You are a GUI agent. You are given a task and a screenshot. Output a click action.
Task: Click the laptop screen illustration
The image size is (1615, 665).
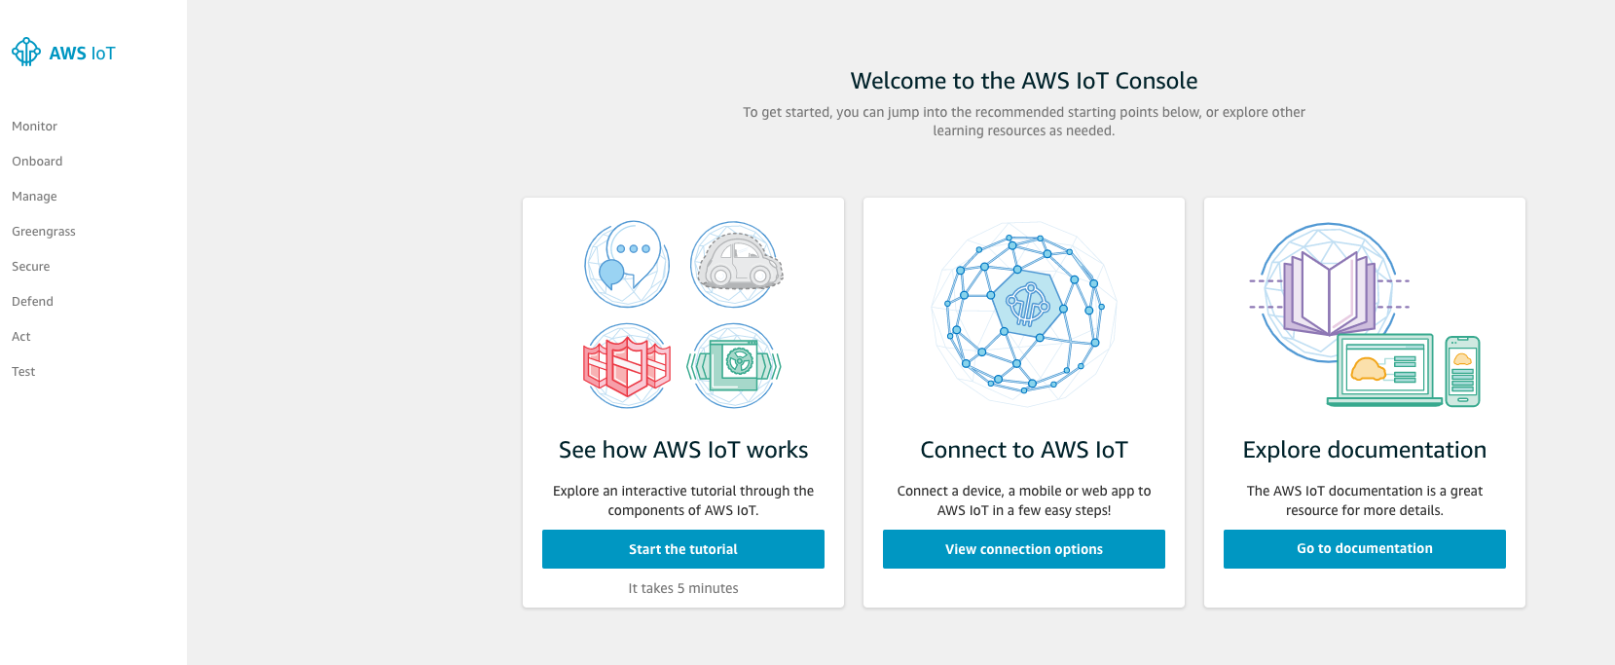coord(1385,370)
